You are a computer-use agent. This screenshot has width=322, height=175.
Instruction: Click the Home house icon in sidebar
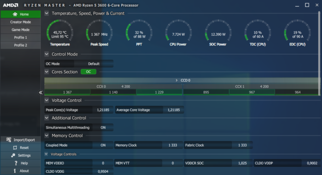pos(15,14)
